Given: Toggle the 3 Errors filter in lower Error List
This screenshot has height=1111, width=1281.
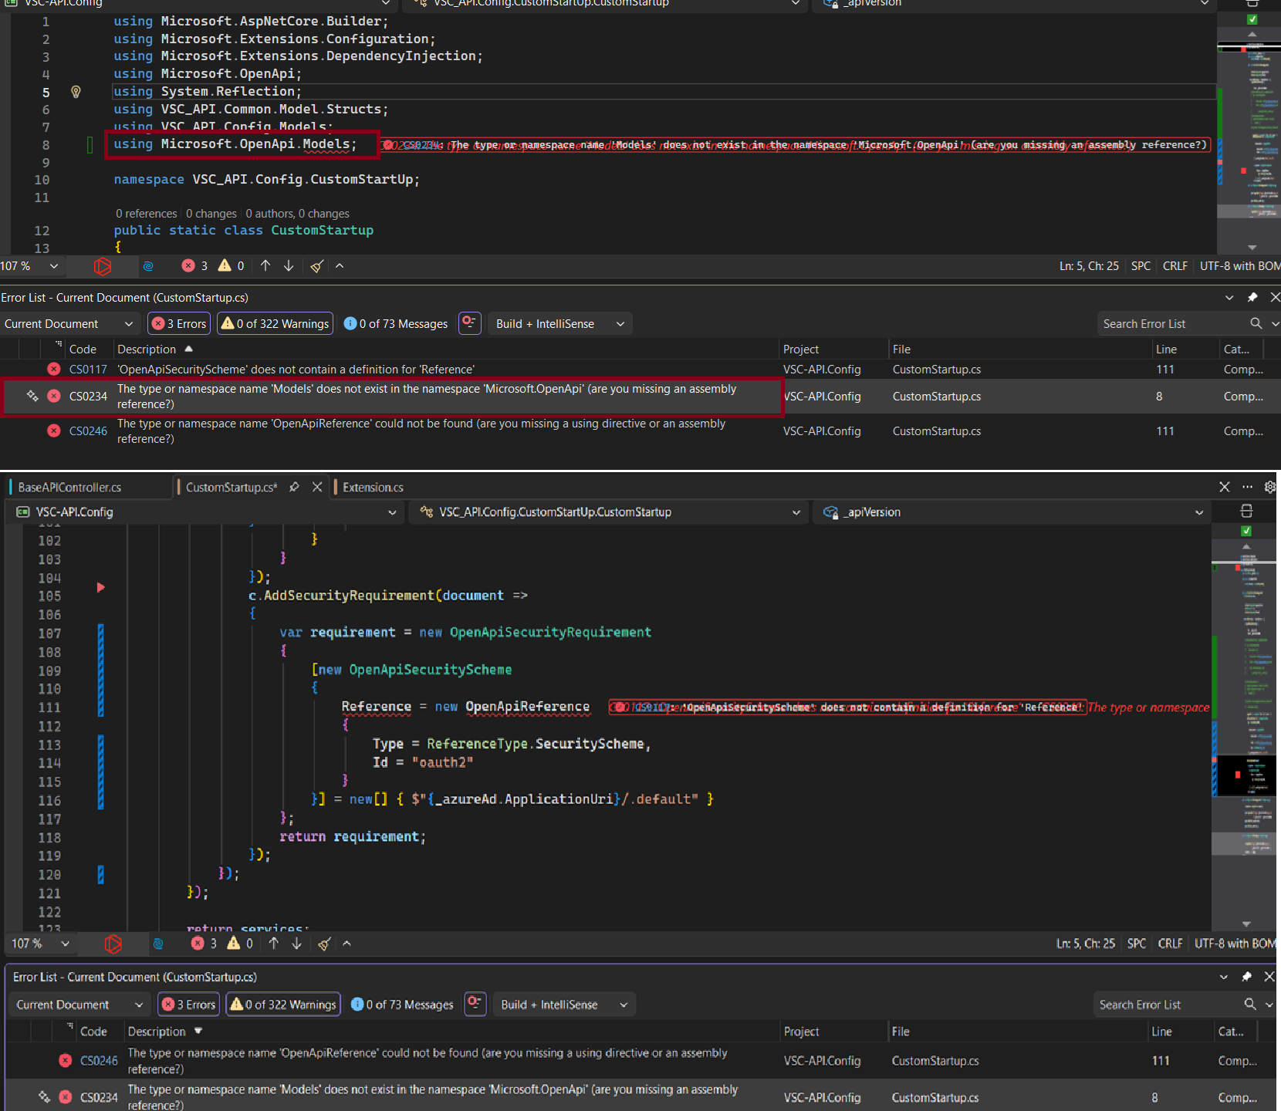Looking at the screenshot, I should 189,1004.
